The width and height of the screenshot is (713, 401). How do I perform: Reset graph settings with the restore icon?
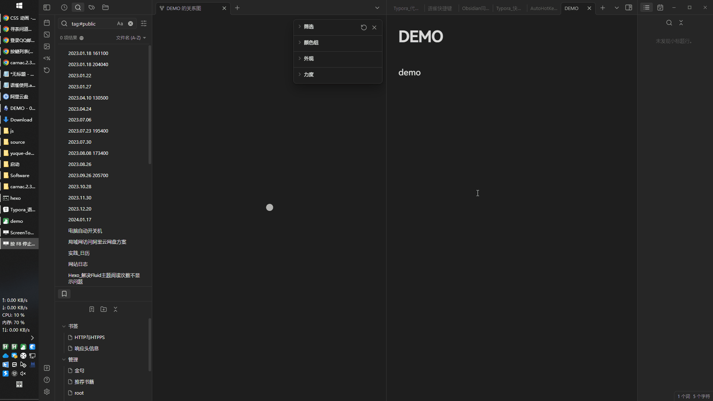(364, 27)
